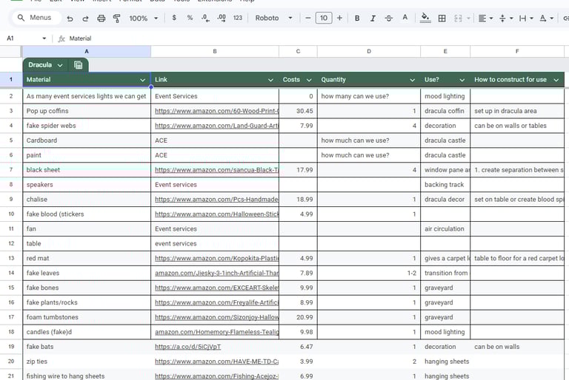Open table view options icon beside Dracula
Image resolution: width=569 pixels, height=380 pixels.
[79, 65]
